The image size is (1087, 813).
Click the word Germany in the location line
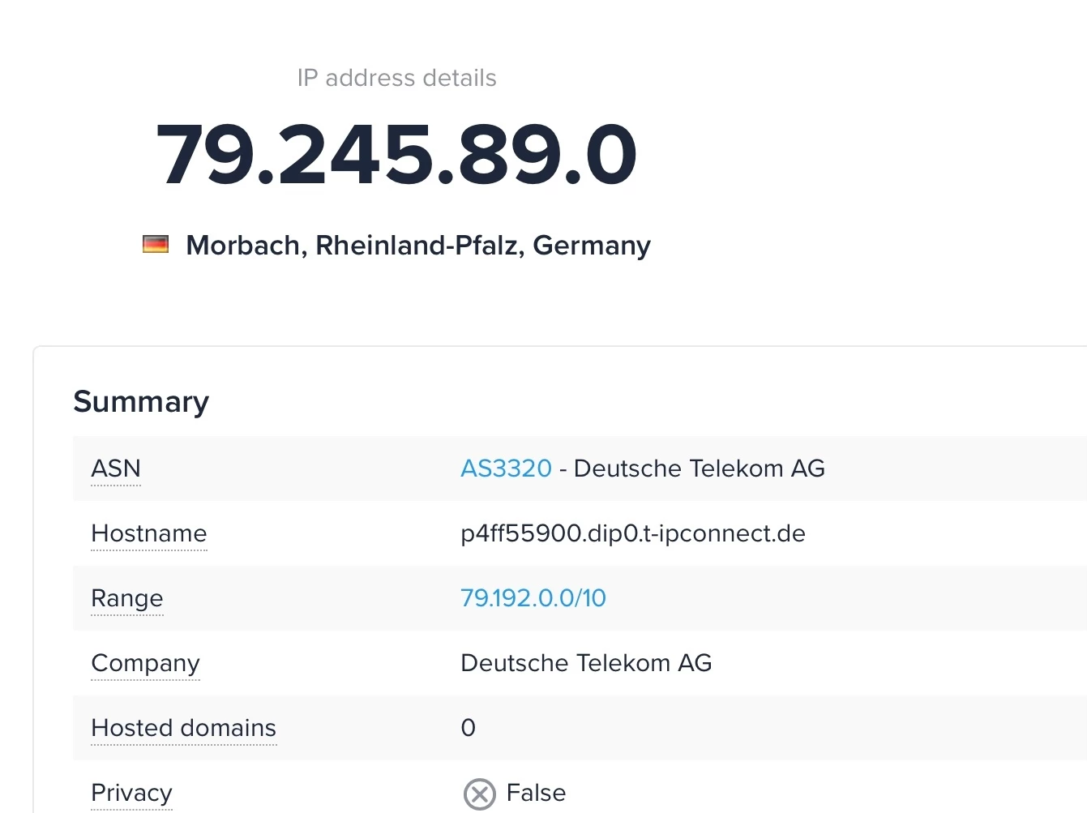(x=592, y=245)
